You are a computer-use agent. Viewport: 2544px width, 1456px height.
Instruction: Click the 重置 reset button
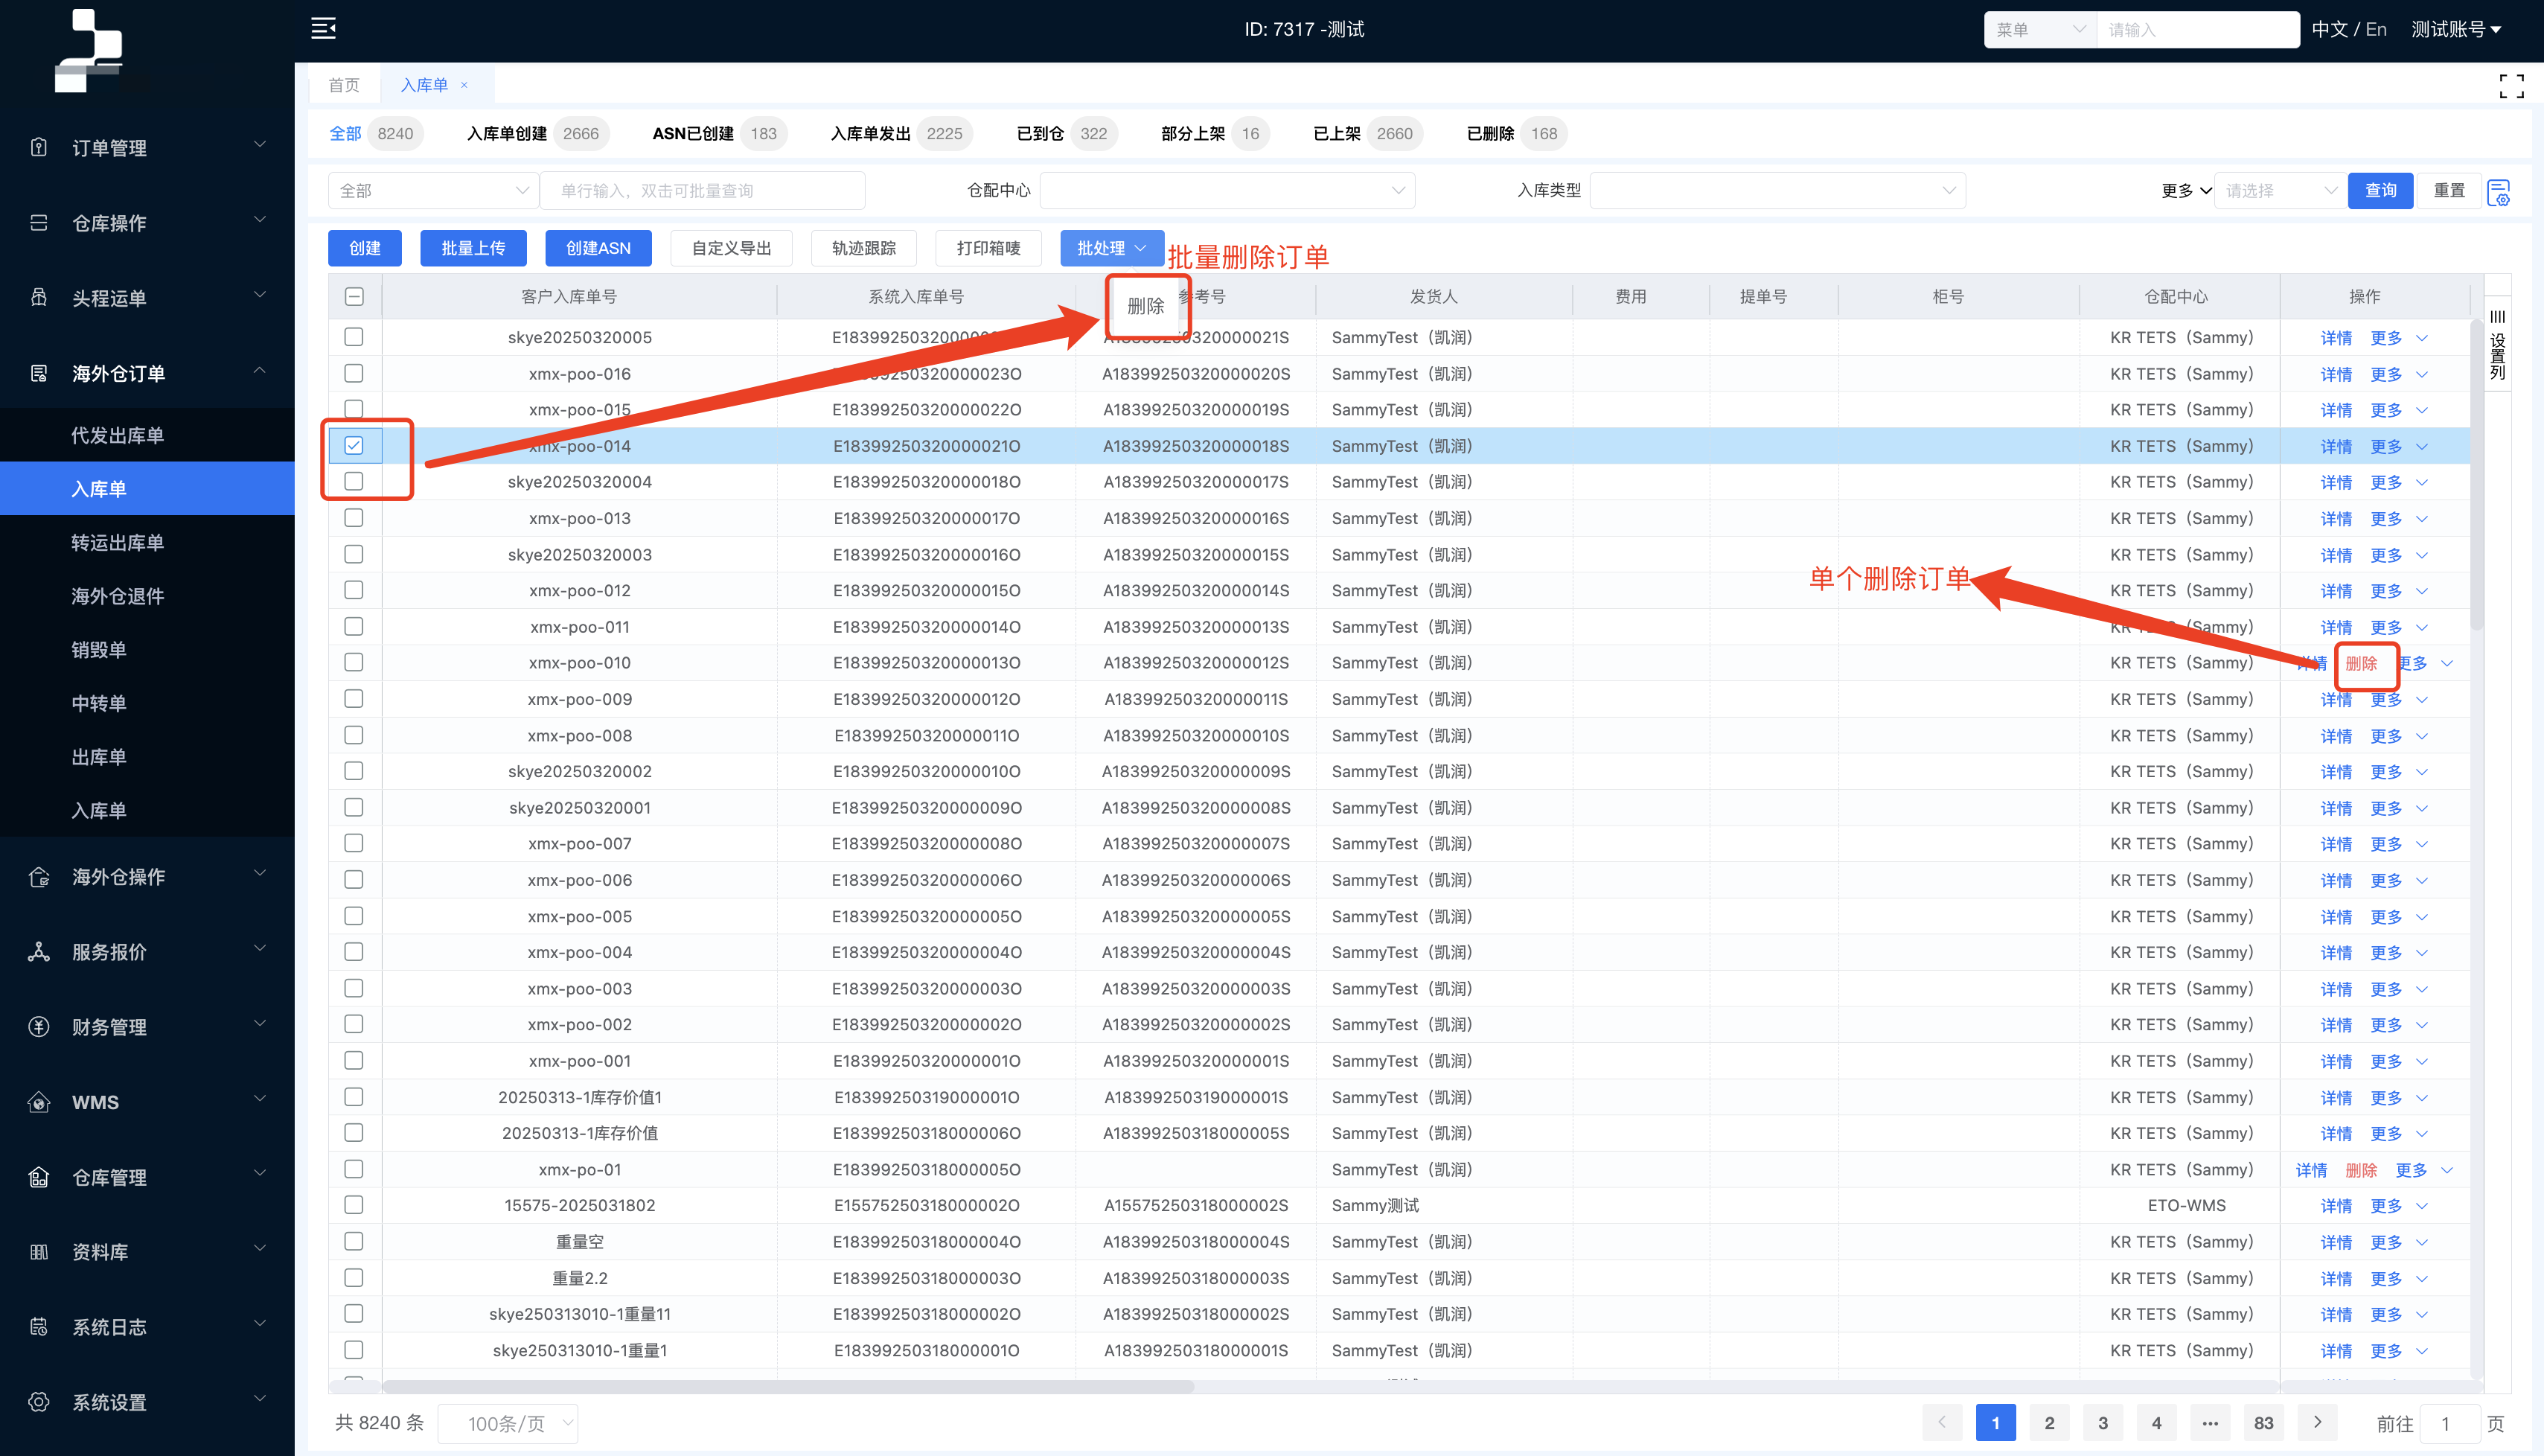pyautogui.click(x=2449, y=190)
